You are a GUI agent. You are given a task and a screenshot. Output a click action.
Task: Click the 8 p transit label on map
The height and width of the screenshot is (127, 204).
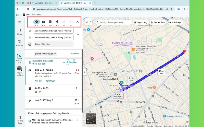click(x=118, y=96)
